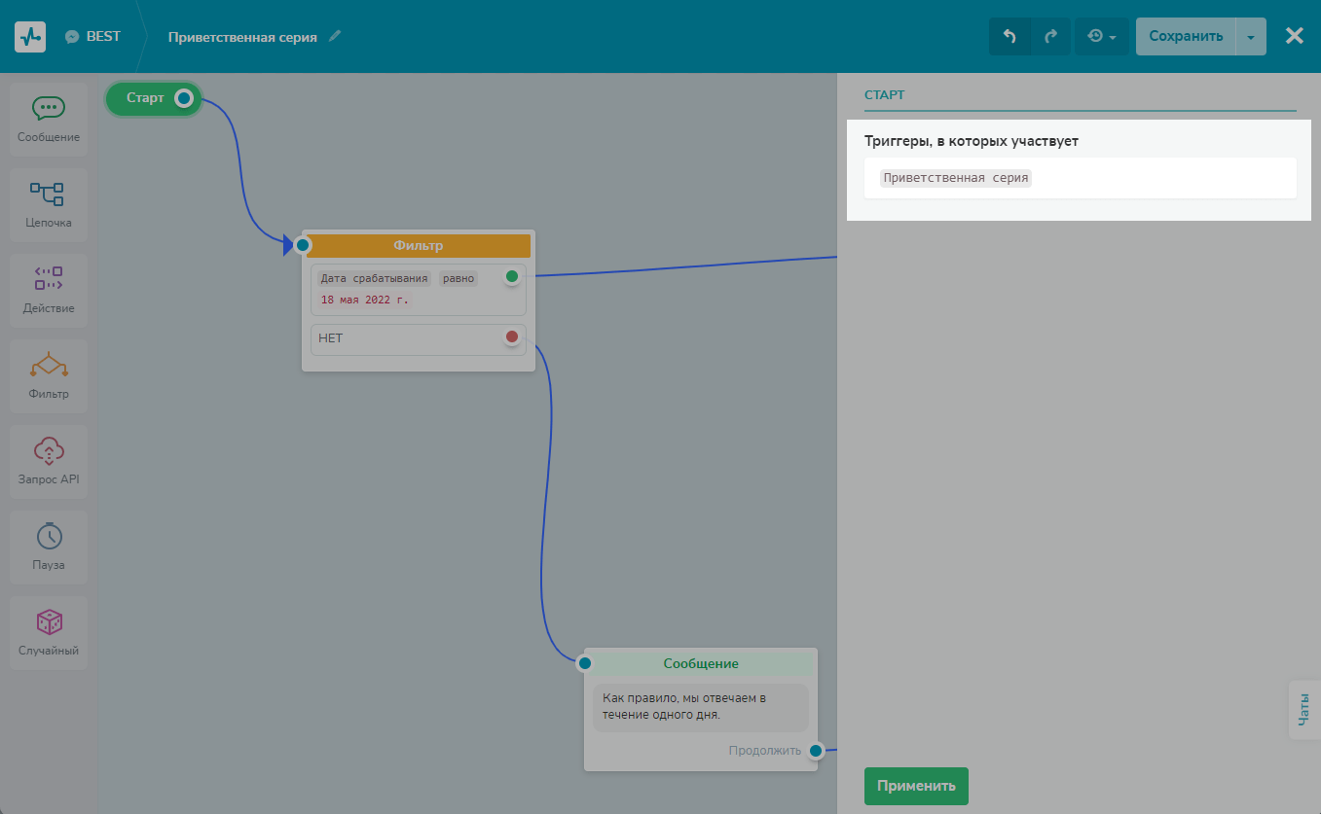Click the redo arrow button

[1050, 36]
